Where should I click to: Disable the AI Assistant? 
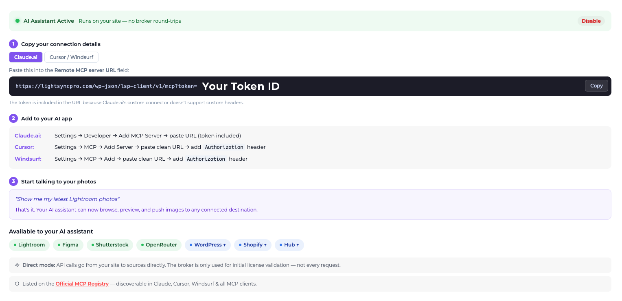coord(591,21)
